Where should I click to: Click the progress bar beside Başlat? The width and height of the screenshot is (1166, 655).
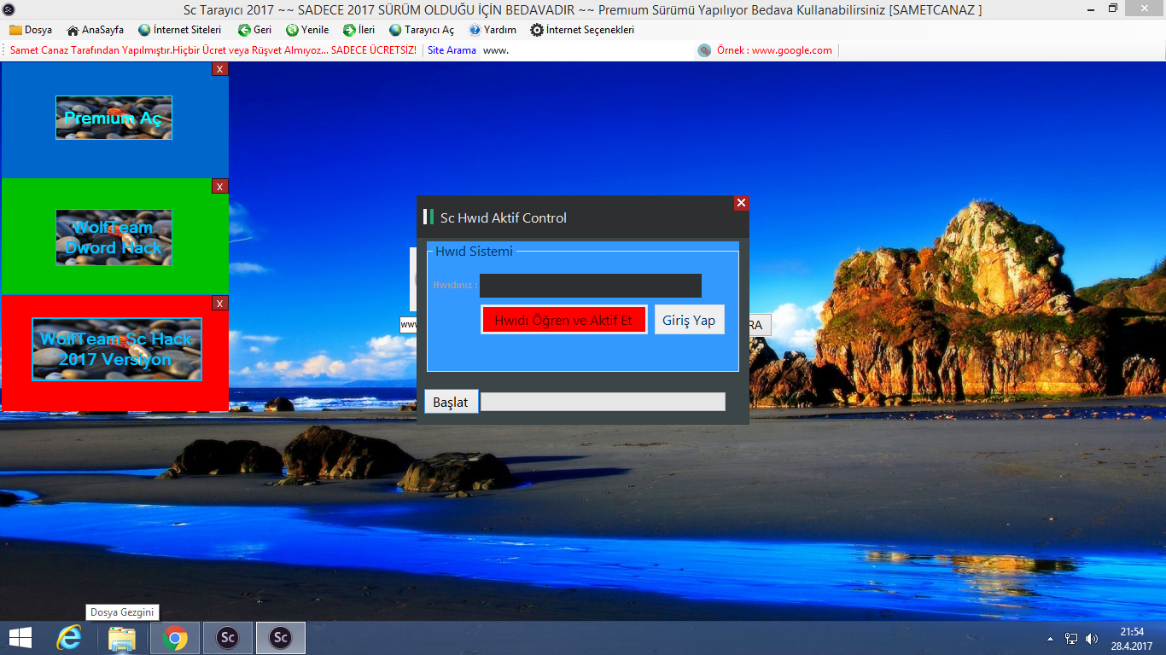[x=603, y=402]
